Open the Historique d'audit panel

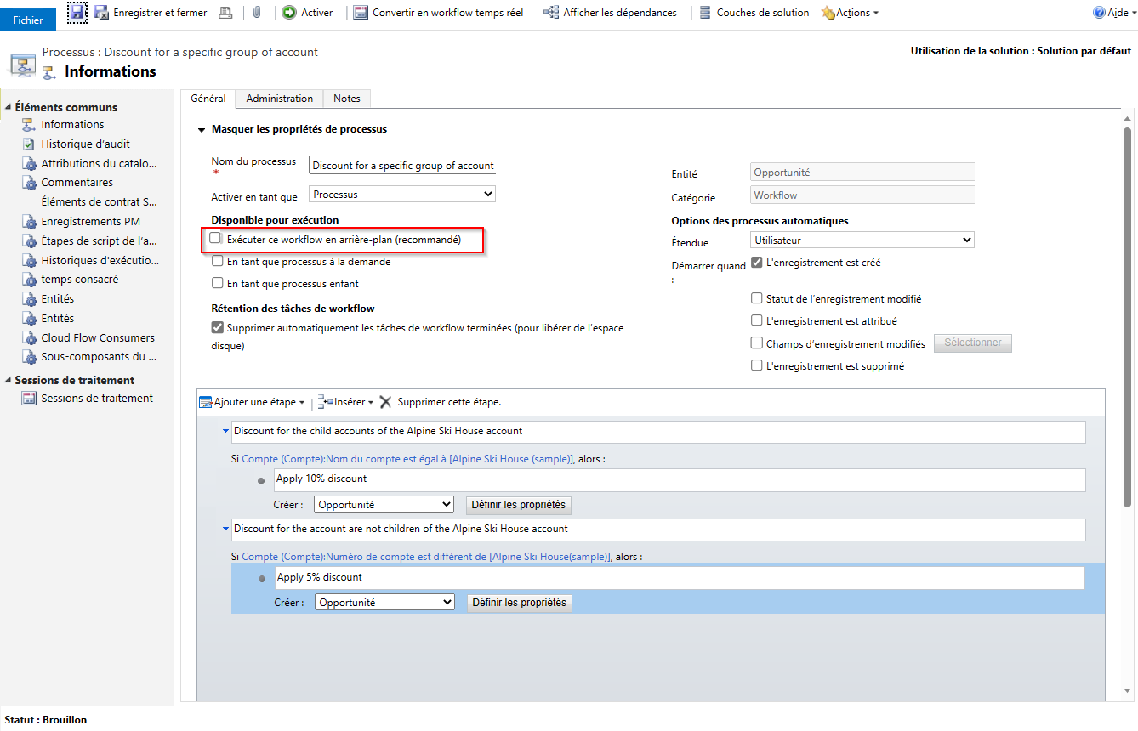[85, 143]
